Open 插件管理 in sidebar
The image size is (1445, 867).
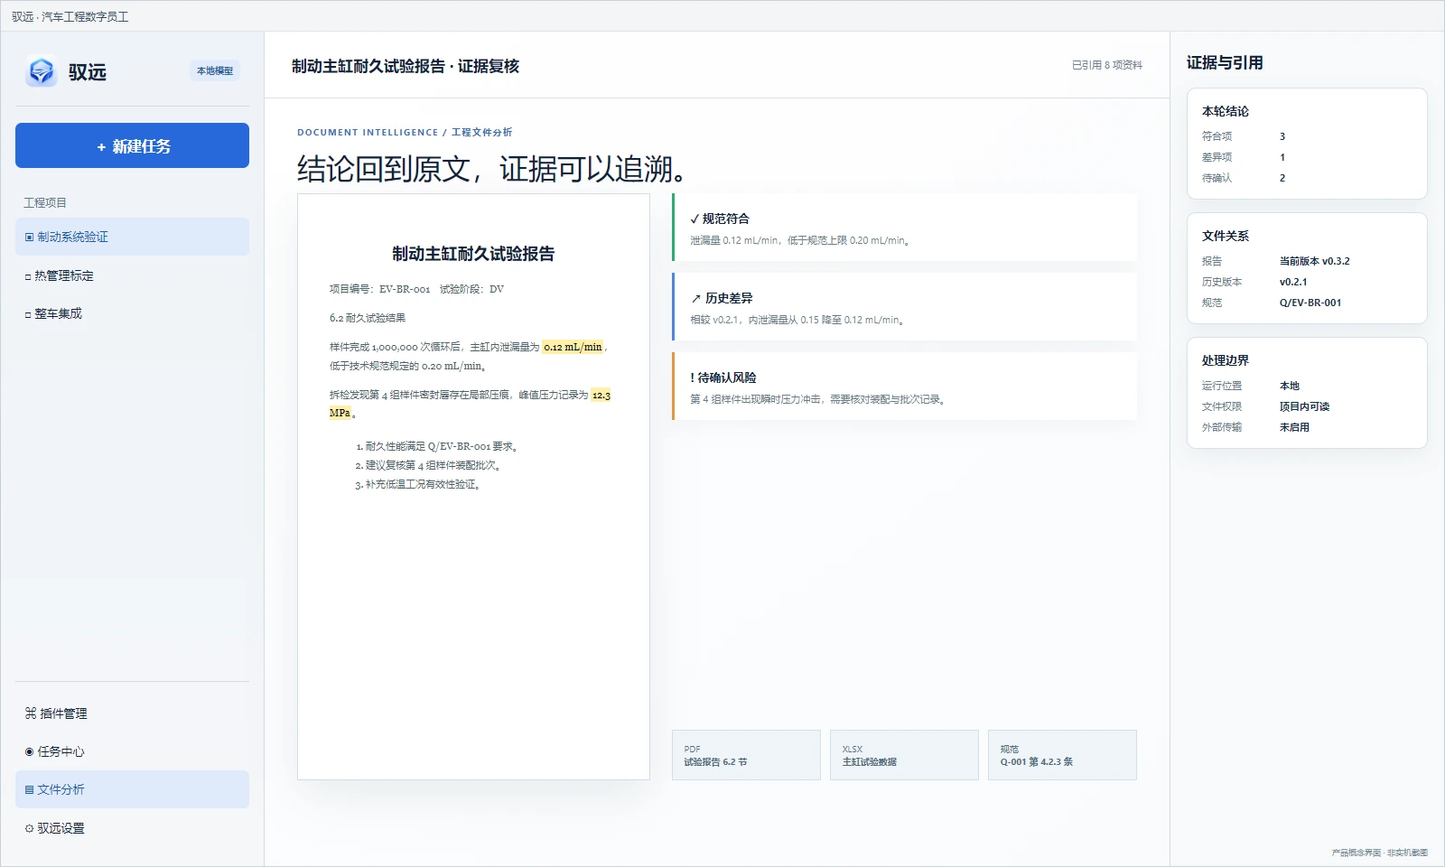tap(132, 713)
